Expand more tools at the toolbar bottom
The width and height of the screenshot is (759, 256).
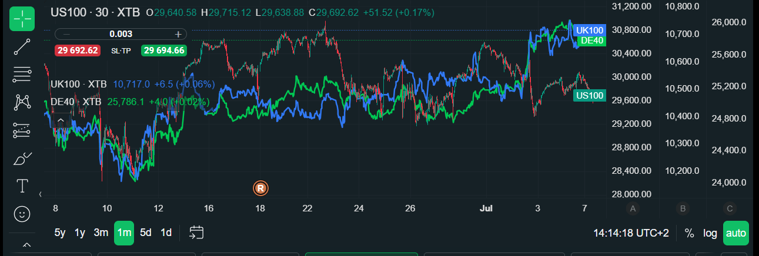point(26,244)
